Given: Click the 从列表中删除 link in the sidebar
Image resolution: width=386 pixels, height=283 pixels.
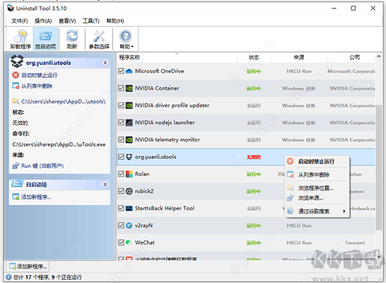Looking at the screenshot, I should coord(37,86).
